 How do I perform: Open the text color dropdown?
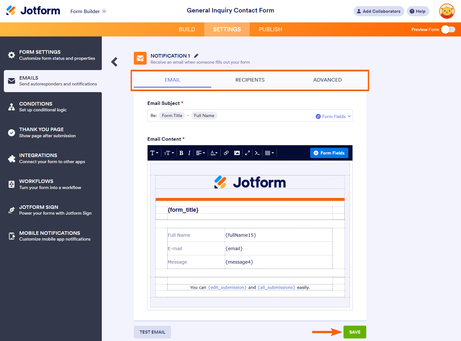[214, 153]
